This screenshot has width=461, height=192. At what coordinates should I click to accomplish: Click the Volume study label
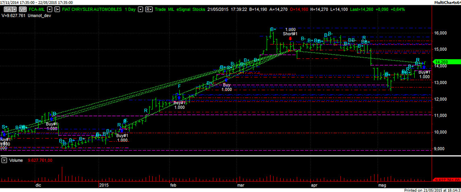coord(16,160)
